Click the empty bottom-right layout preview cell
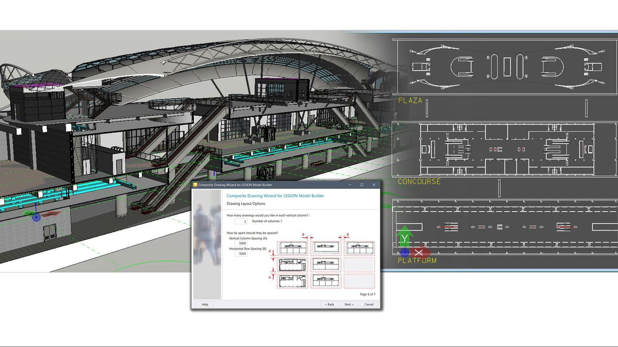 click(x=359, y=281)
